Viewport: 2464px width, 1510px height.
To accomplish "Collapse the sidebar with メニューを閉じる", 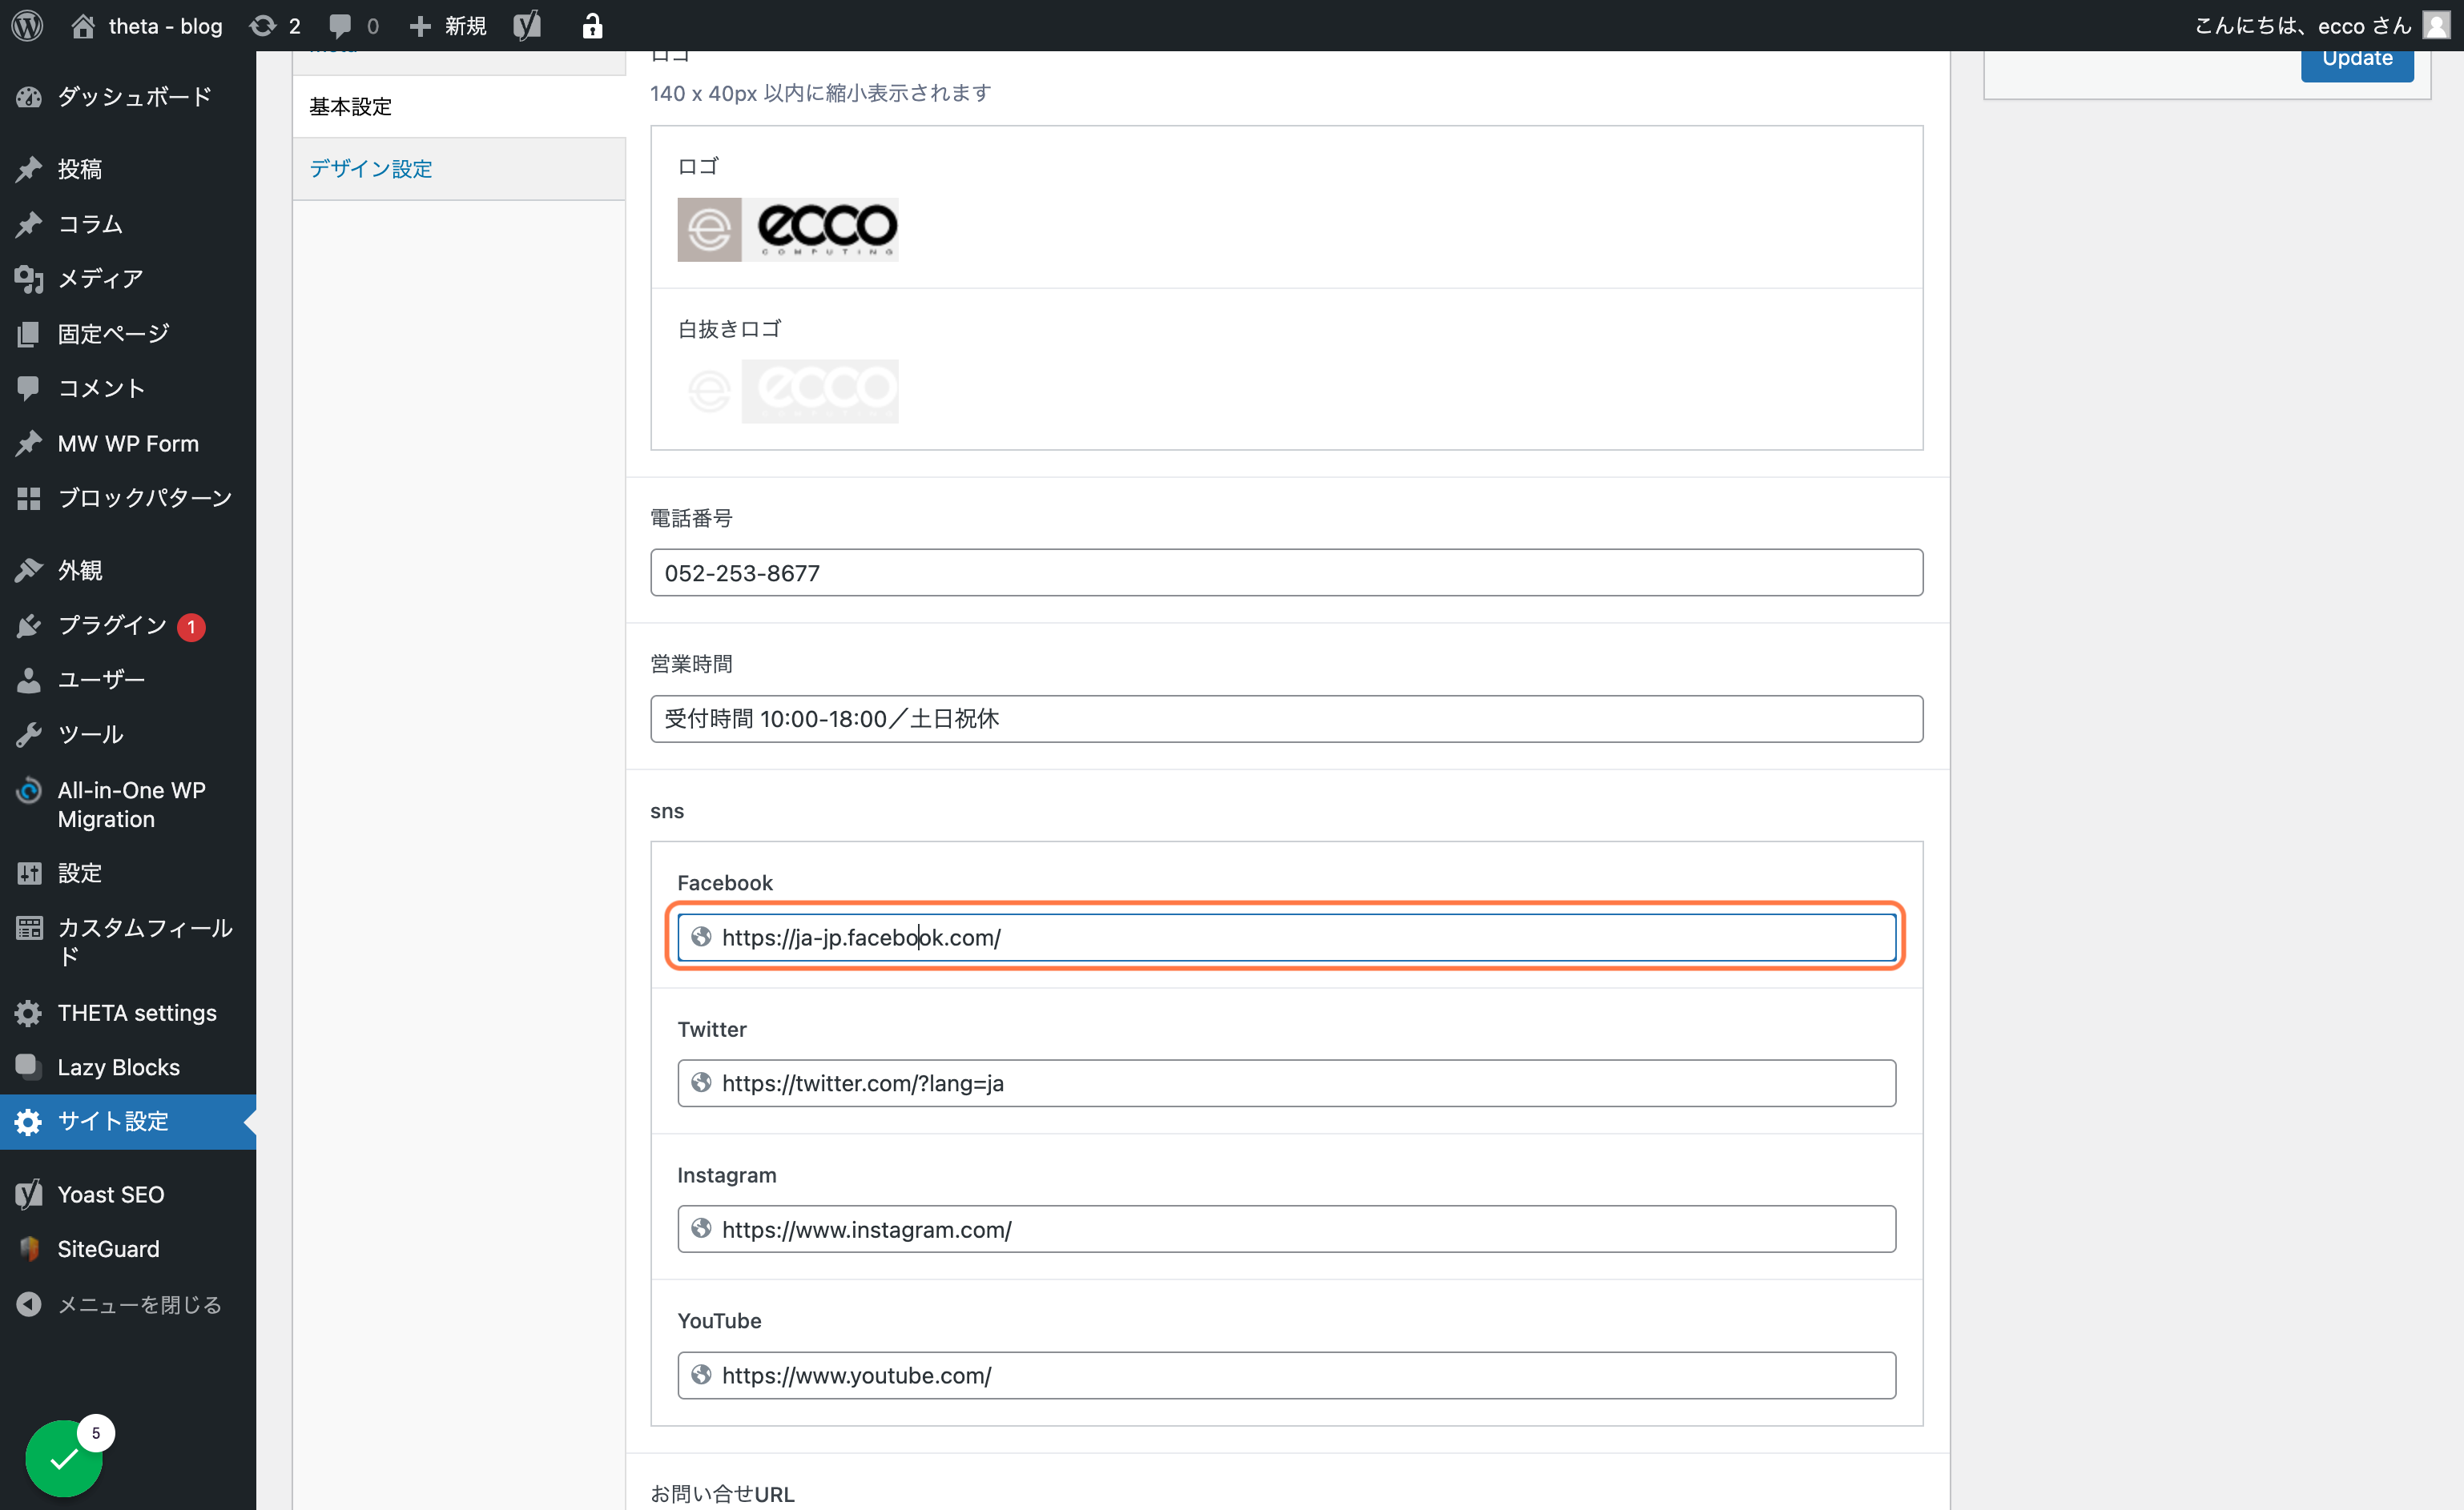I will [x=120, y=1304].
